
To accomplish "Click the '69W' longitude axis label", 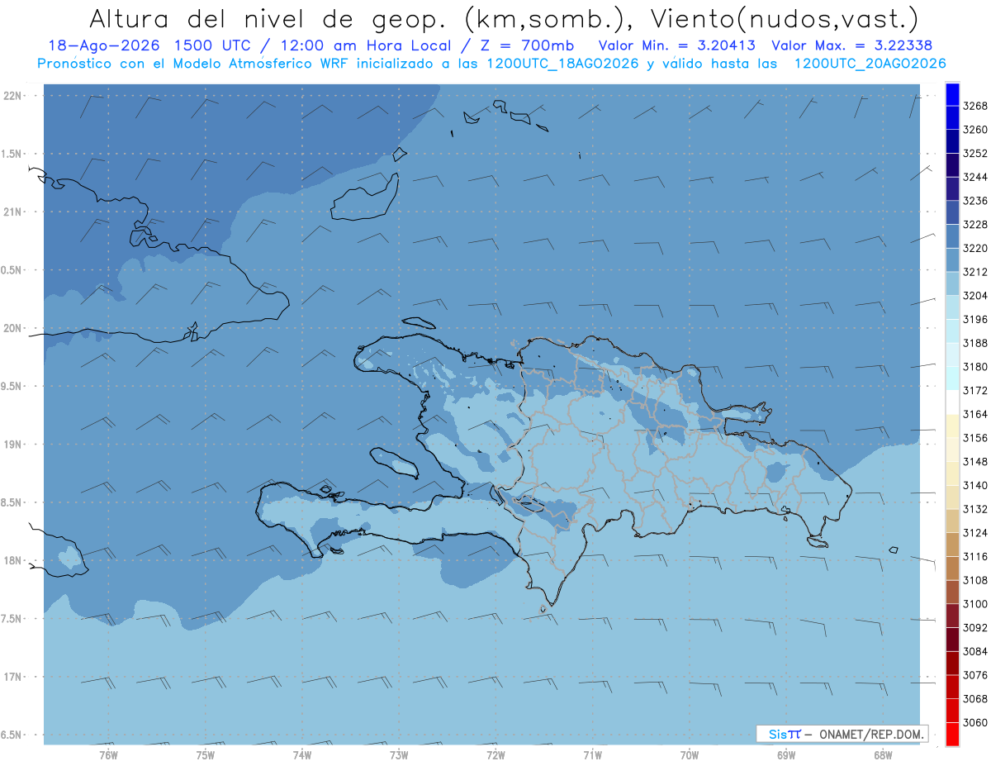I will (x=786, y=755).
